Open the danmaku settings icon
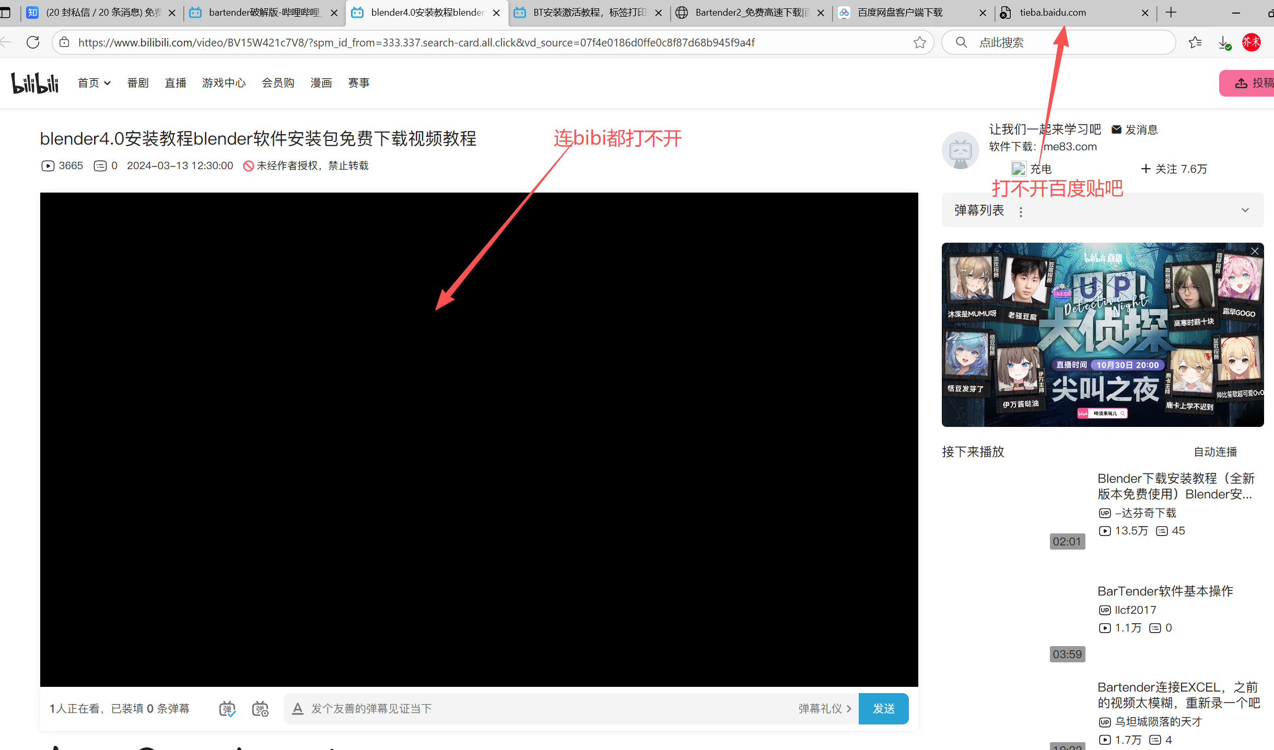 (260, 709)
